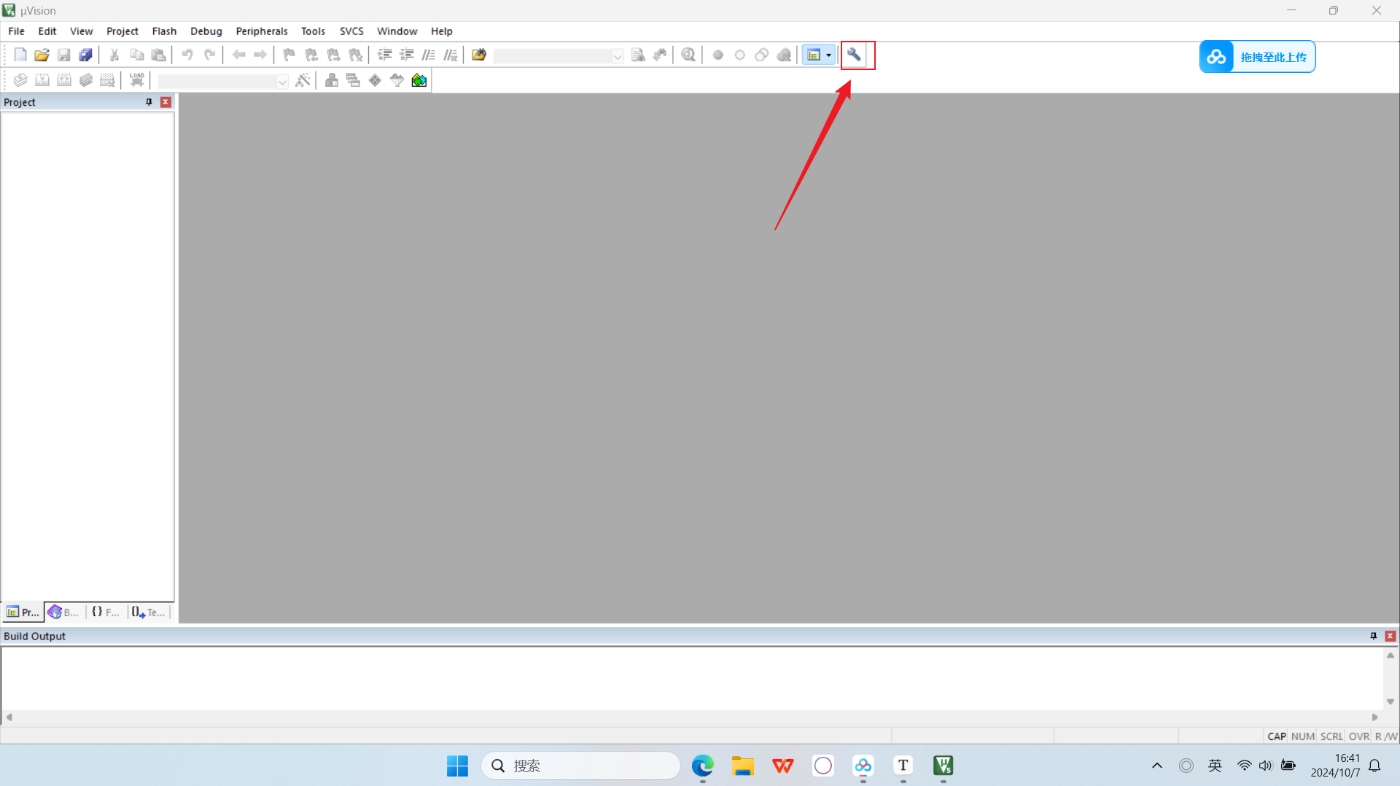Image resolution: width=1400 pixels, height=786 pixels.
Task: Click the Unindent selected text icon
Action: [407, 55]
